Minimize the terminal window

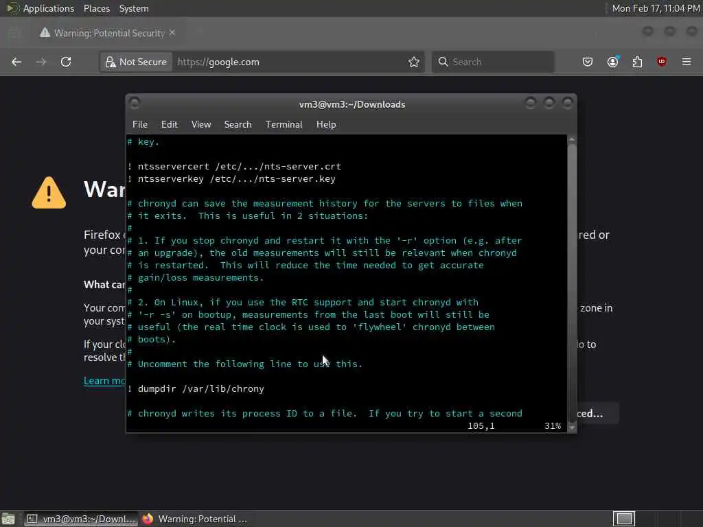[531, 104]
